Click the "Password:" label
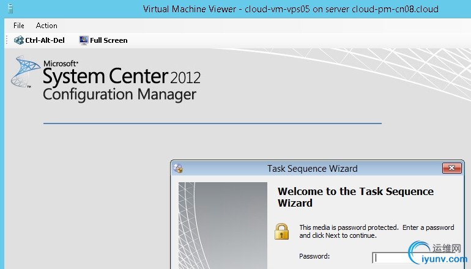The image size is (471, 269). click(x=314, y=256)
